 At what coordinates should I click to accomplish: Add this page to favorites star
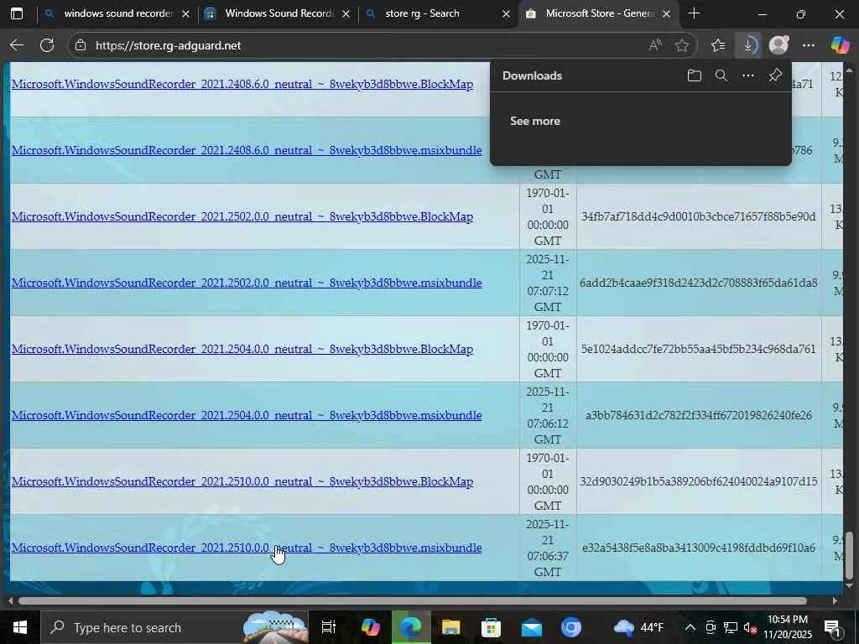tap(682, 45)
